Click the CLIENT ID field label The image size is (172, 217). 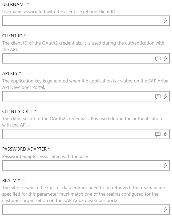click(x=12, y=36)
